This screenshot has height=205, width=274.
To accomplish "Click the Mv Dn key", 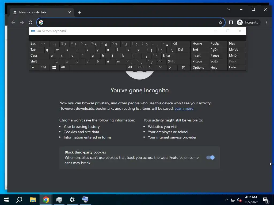I will (237, 56).
